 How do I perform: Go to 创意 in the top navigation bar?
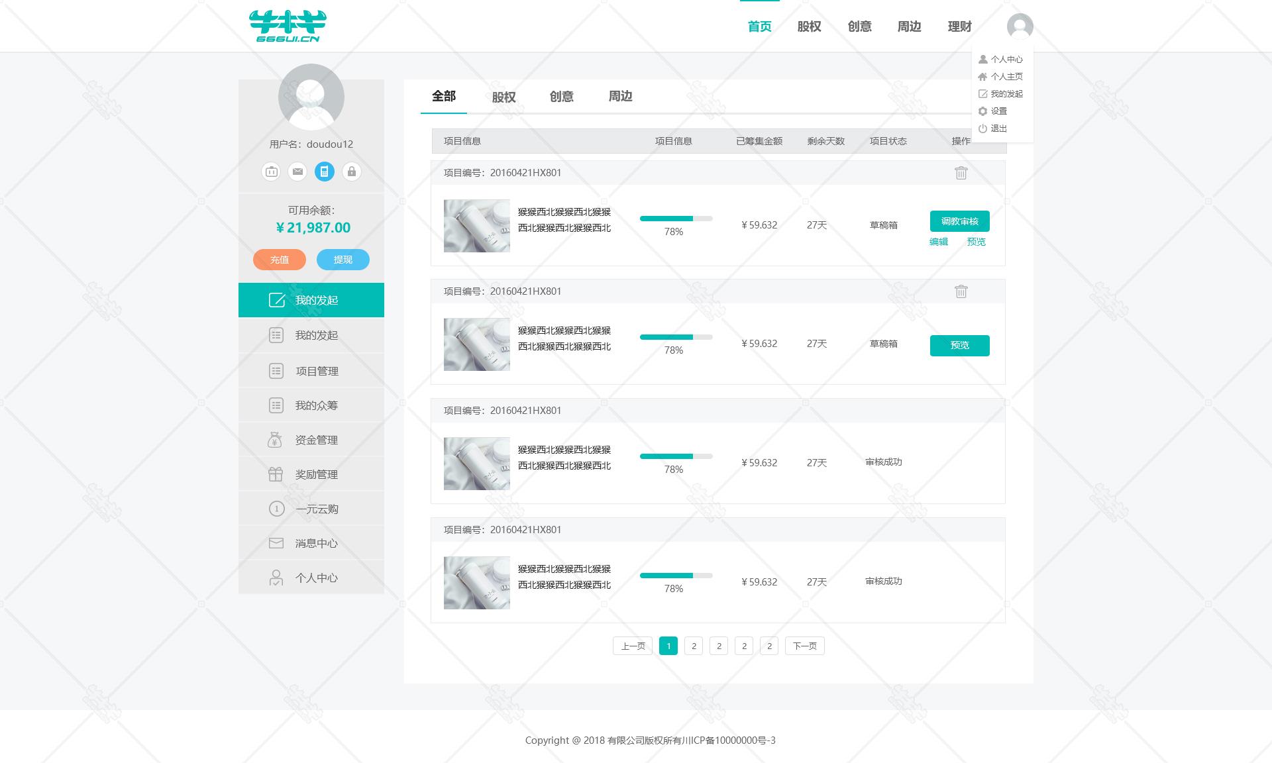(x=859, y=26)
